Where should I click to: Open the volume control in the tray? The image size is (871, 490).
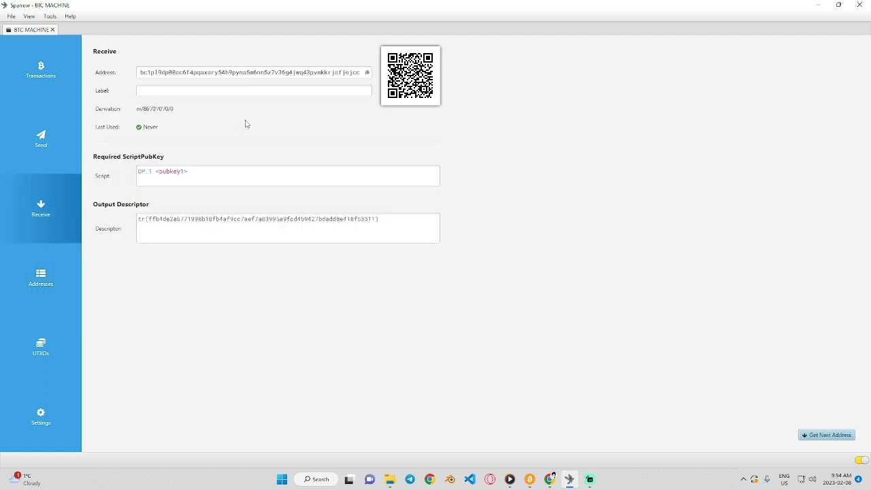point(812,479)
